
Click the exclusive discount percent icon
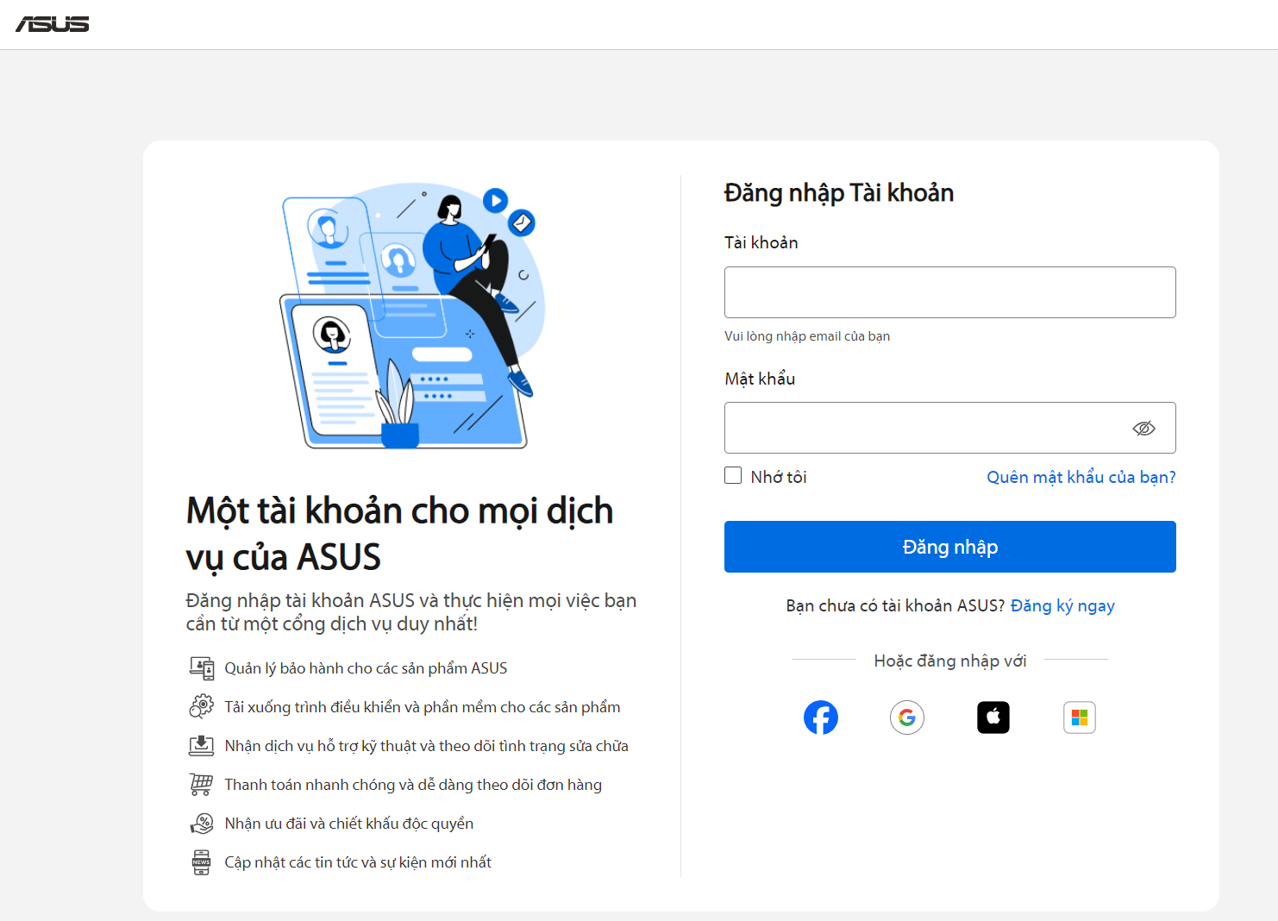202,824
